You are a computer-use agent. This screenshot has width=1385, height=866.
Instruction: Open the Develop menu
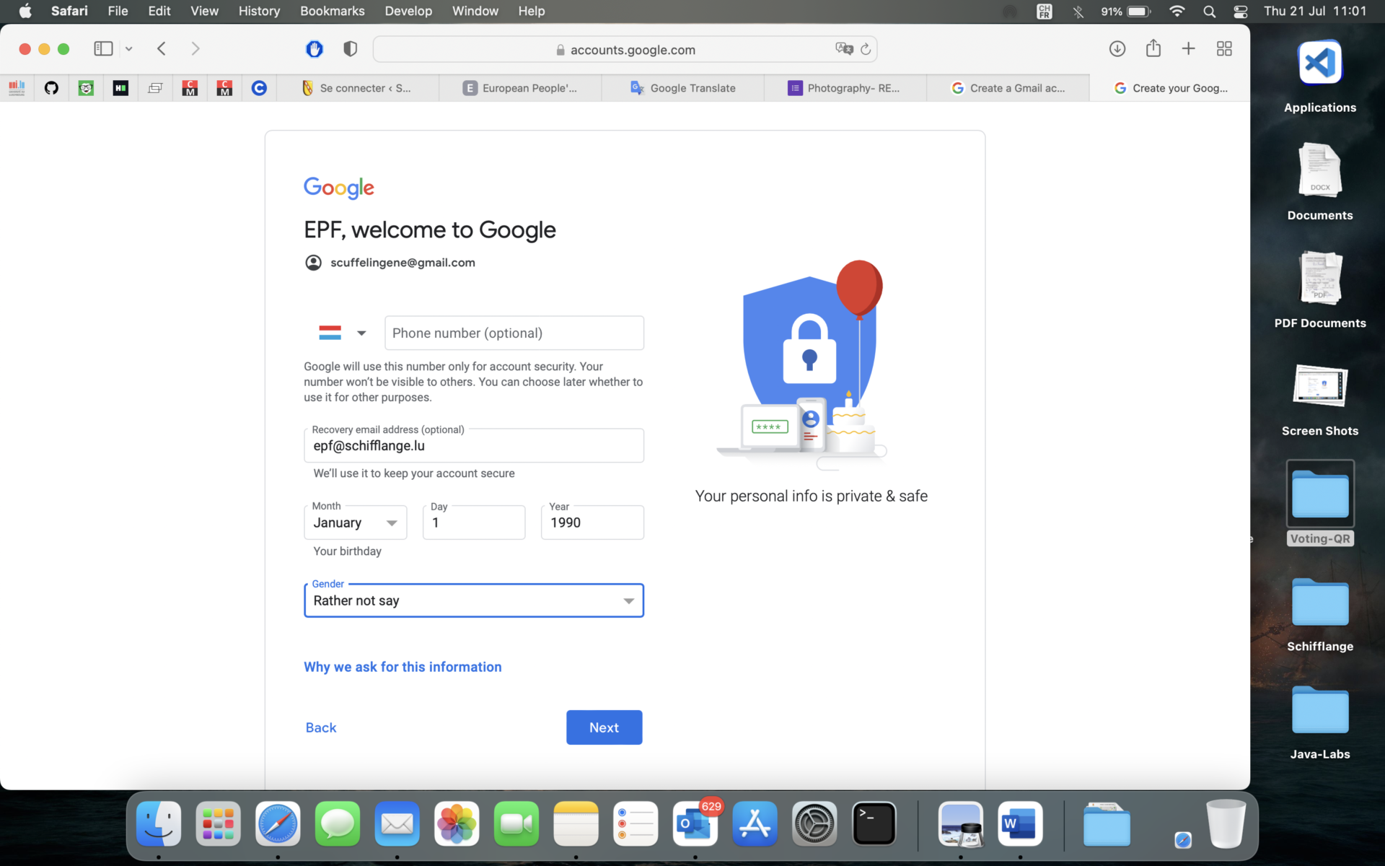click(408, 11)
